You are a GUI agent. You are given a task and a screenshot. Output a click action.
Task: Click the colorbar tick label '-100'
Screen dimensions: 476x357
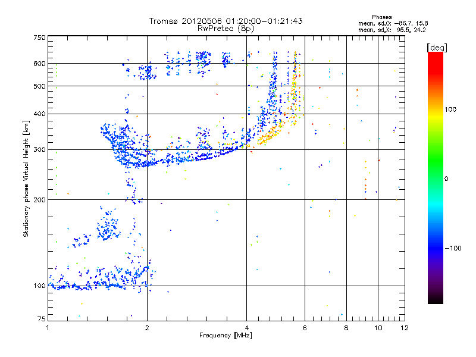click(453, 248)
